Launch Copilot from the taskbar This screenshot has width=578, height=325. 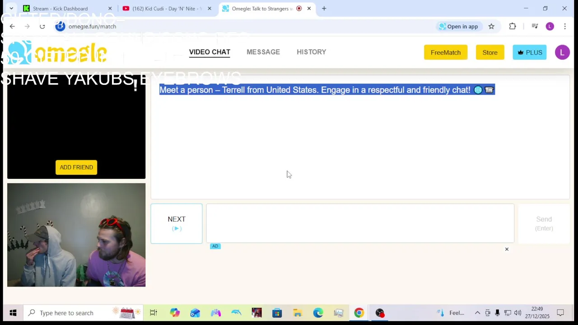tap(175, 313)
